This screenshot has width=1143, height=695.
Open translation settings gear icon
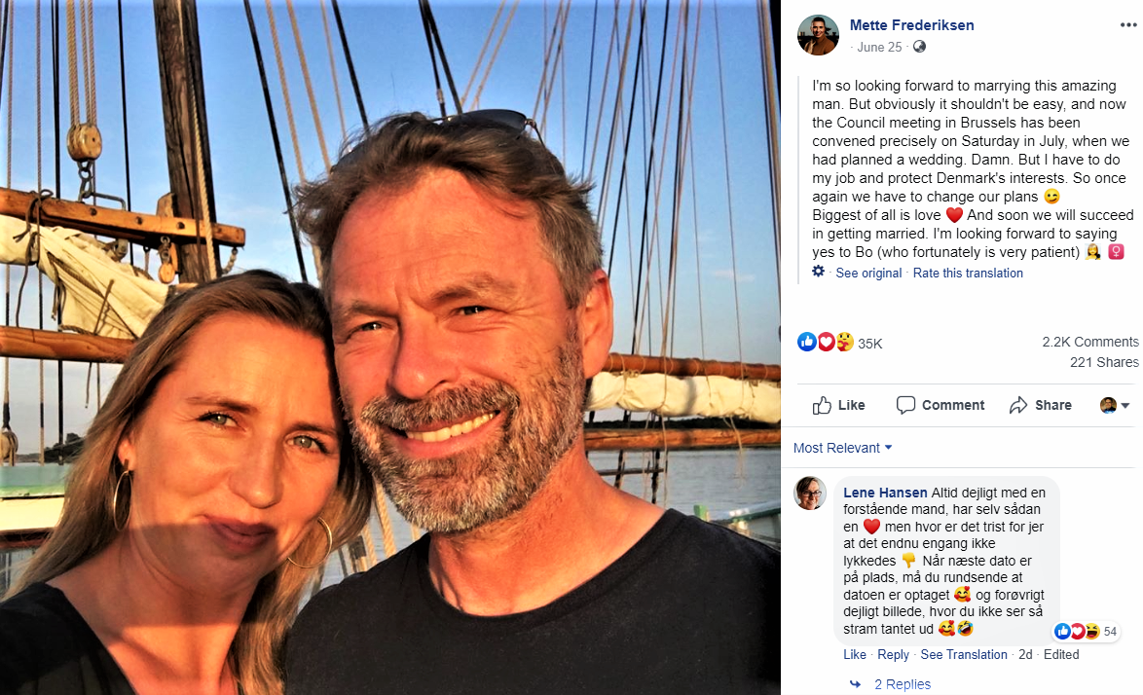819,272
